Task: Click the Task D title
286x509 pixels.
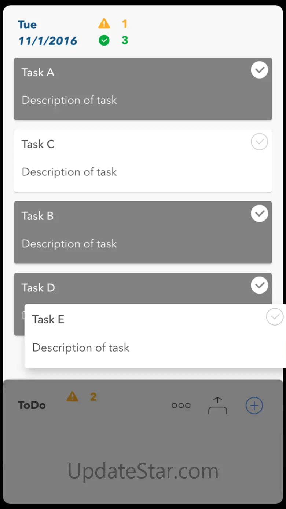Action: [x=38, y=288]
